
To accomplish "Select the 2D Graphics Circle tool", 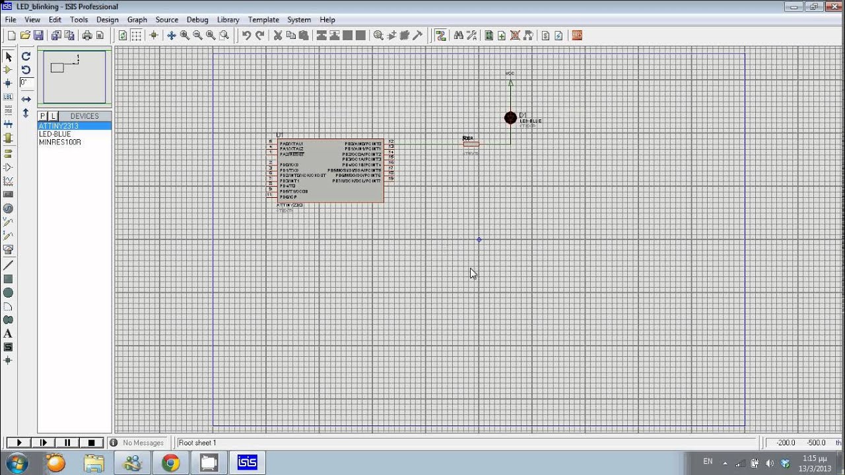I will (9, 293).
